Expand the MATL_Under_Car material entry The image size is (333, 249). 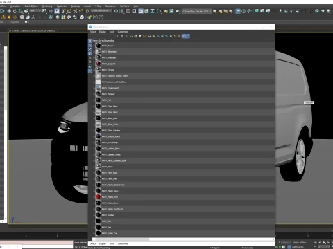[x=94, y=233]
